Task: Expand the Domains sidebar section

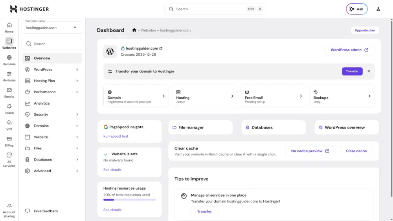Action: (x=51, y=126)
